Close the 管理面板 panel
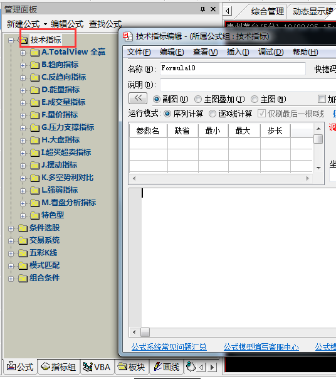The width and height of the screenshot is (336, 379). pyautogui.click(x=213, y=9)
